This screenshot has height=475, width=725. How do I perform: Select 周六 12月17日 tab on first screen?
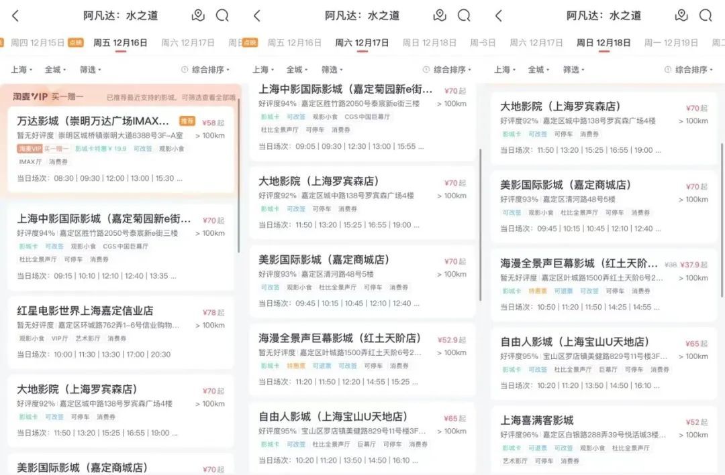tap(188, 42)
